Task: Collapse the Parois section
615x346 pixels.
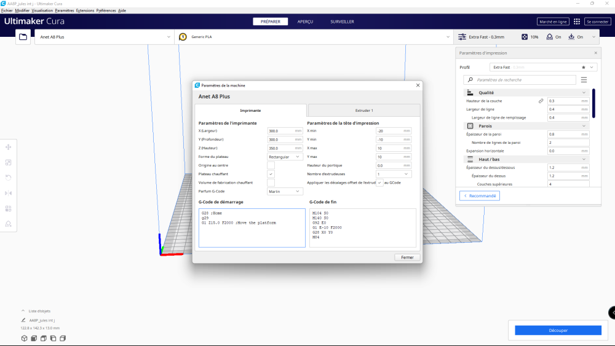Action: [x=527, y=126]
